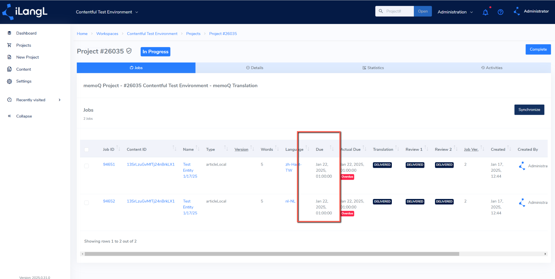Sort by Created column arrows
The width and height of the screenshot is (555, 279).
[x=509, y=148]
